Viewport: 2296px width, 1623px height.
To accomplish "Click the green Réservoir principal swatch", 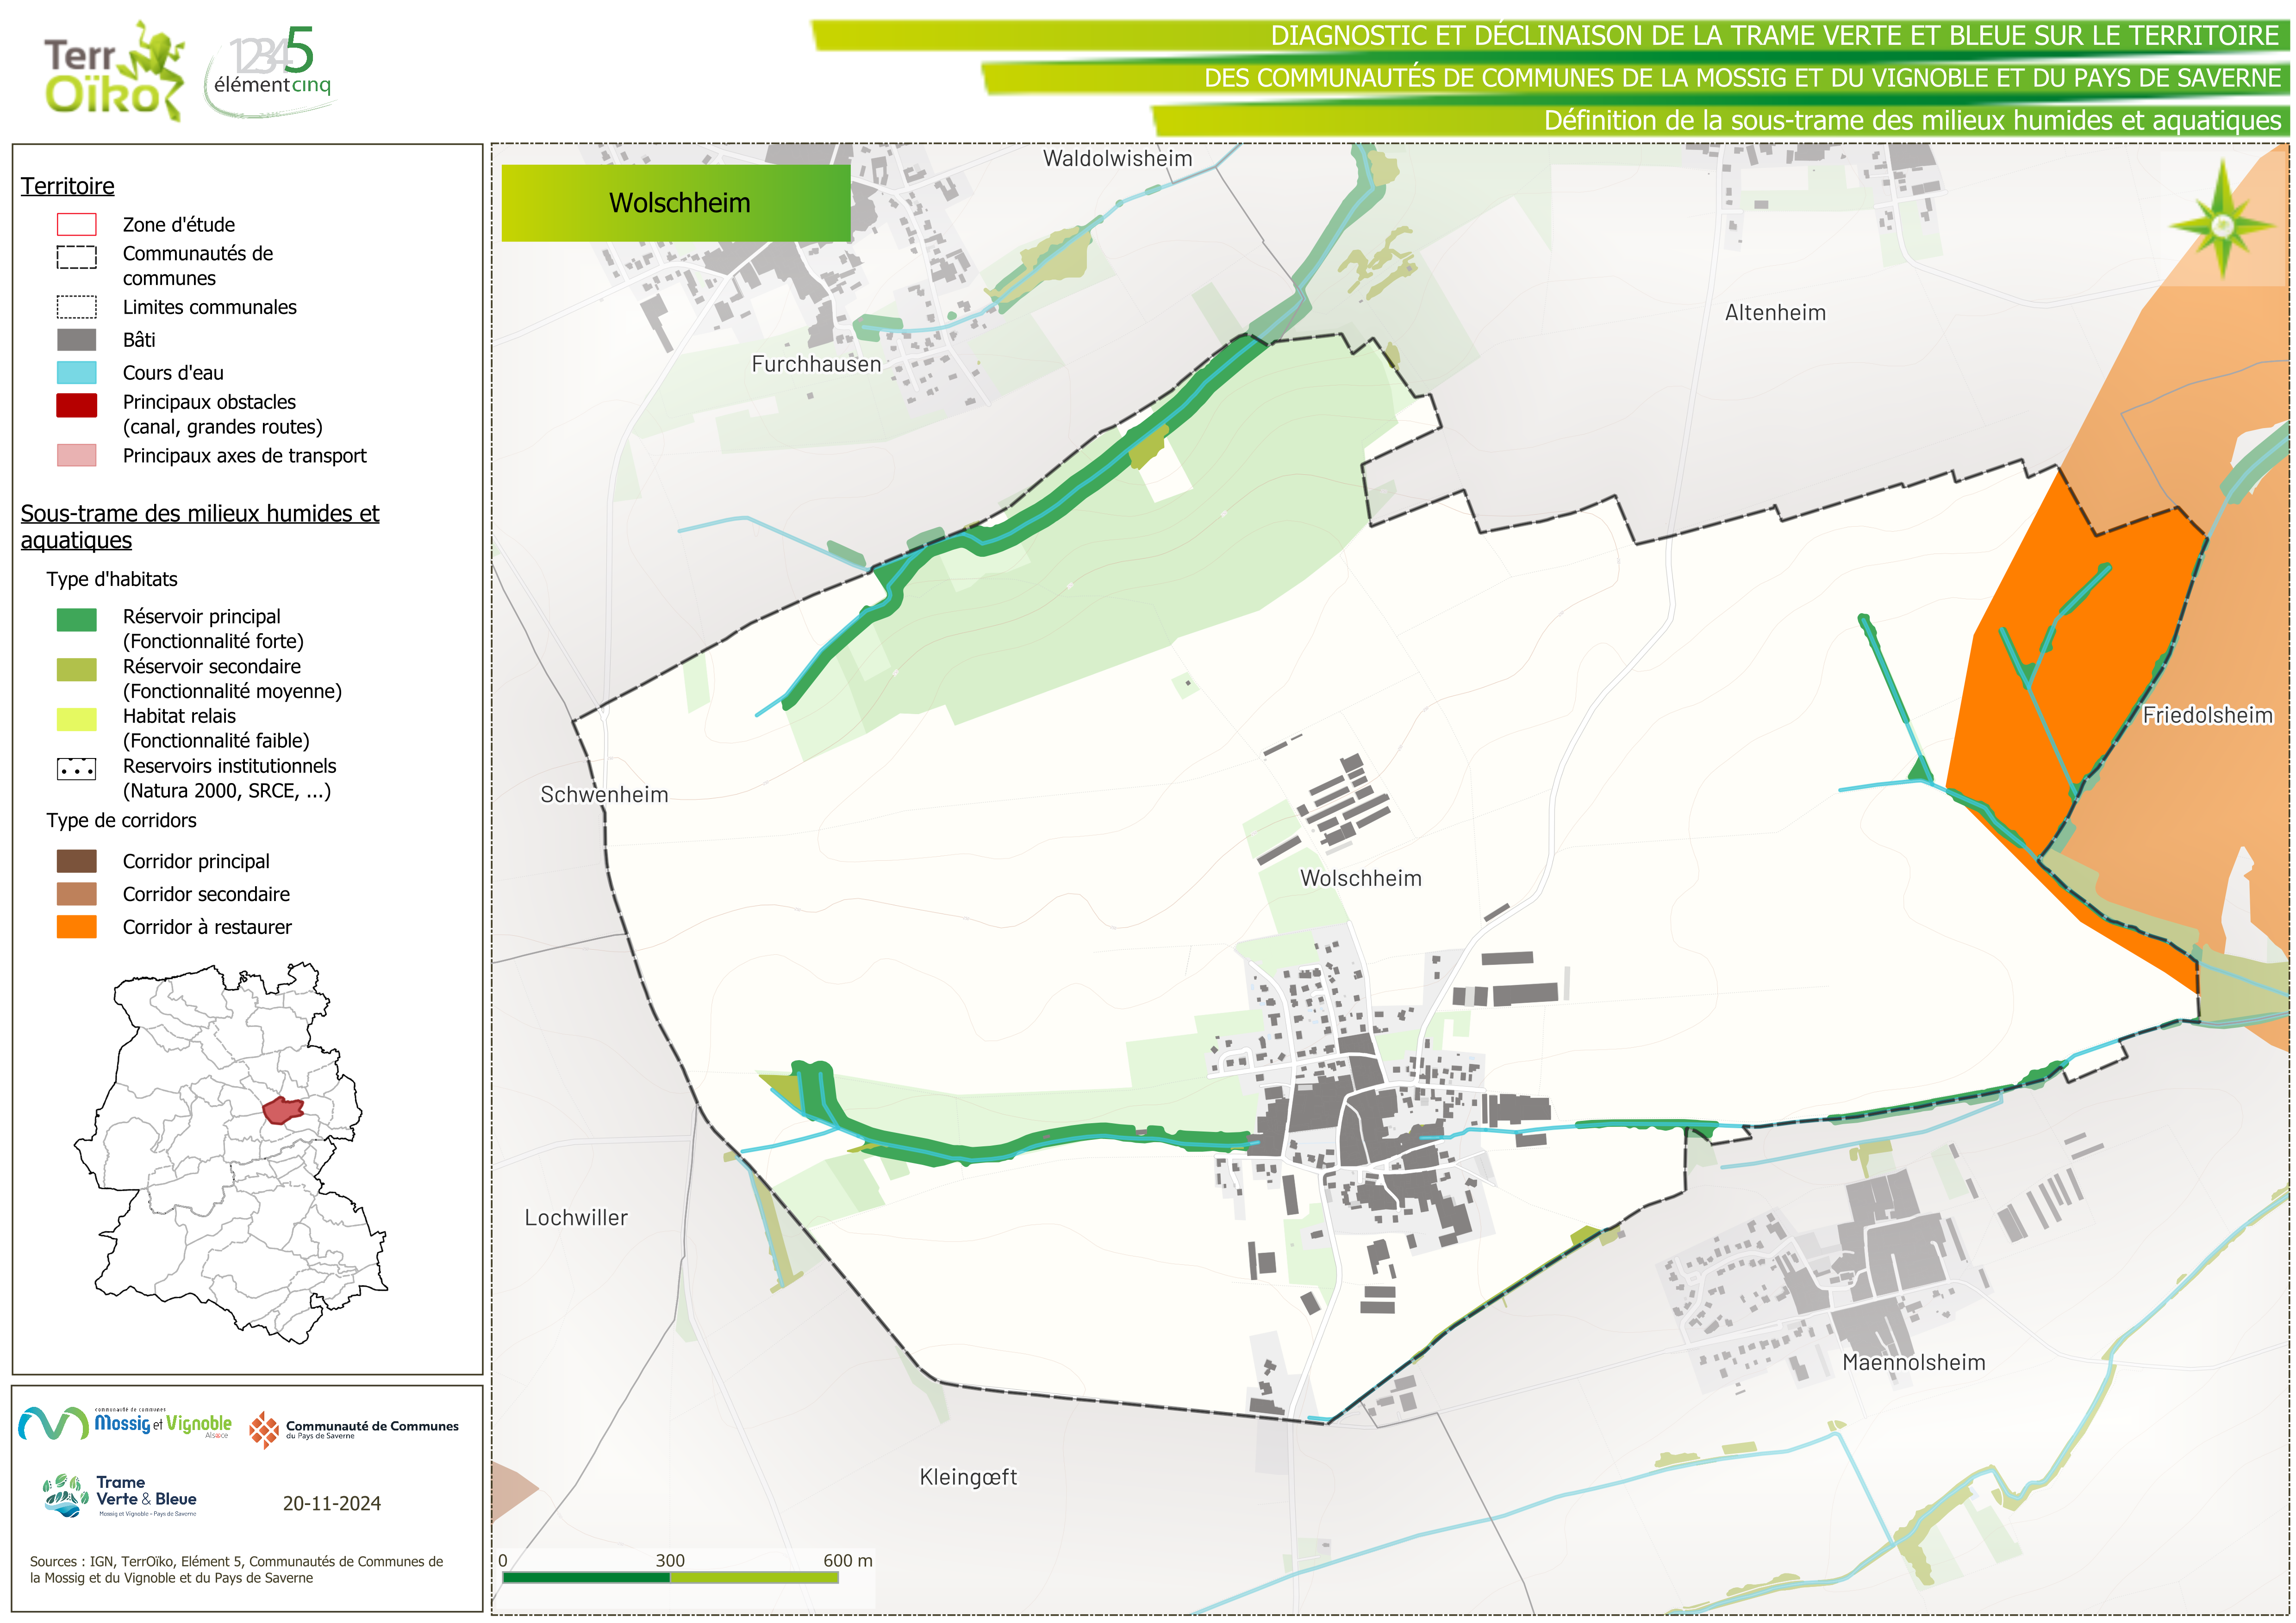I will point(76,620).
